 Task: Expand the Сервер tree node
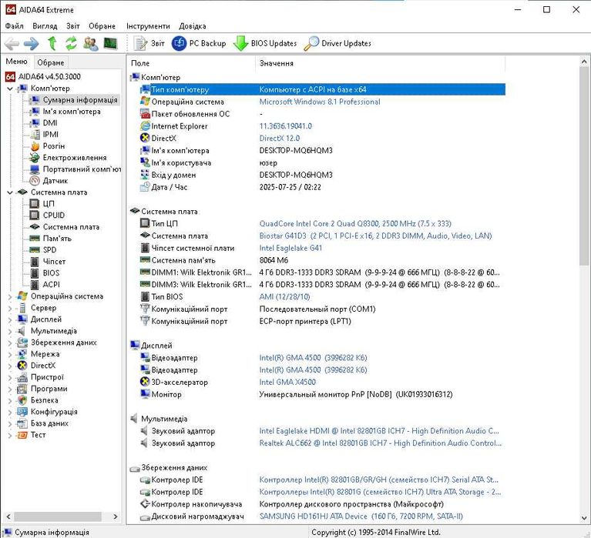coord(10,309)
